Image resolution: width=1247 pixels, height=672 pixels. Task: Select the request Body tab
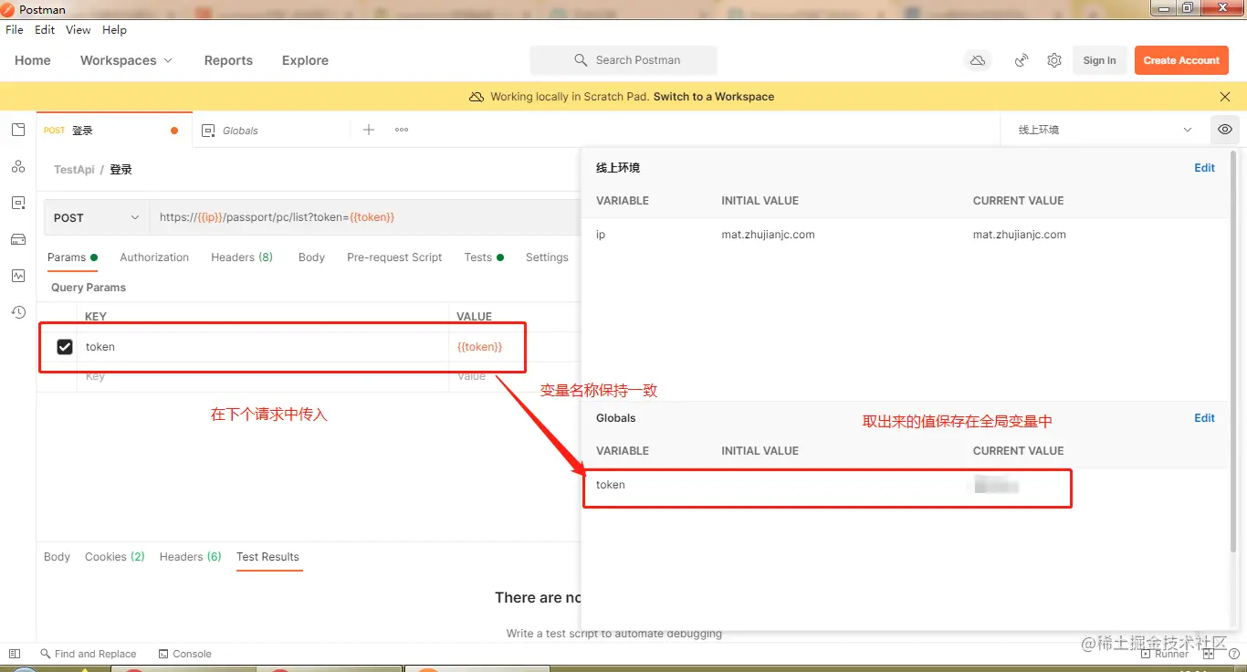[311, 257]
